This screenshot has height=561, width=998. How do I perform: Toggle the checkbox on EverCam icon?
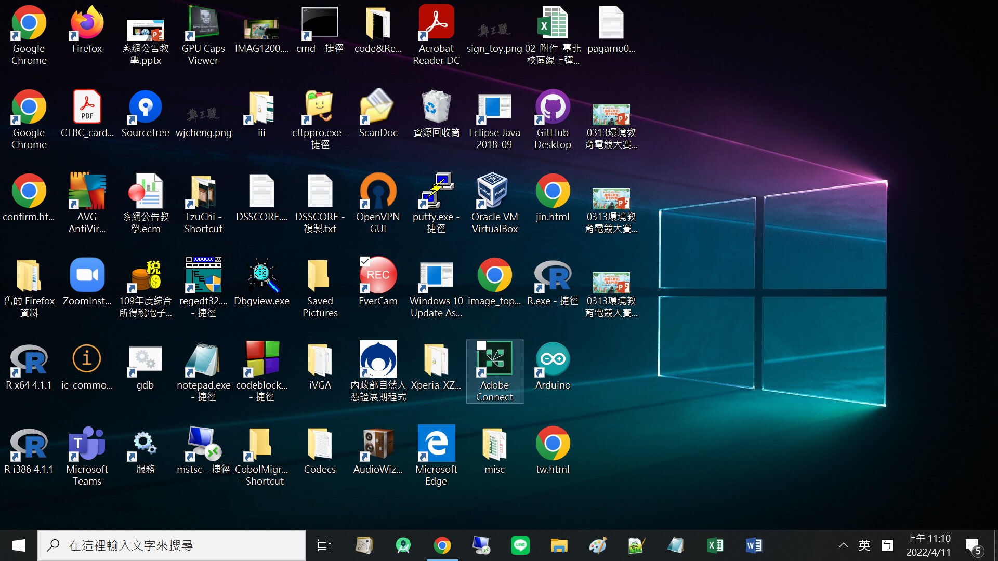[365, 261]
